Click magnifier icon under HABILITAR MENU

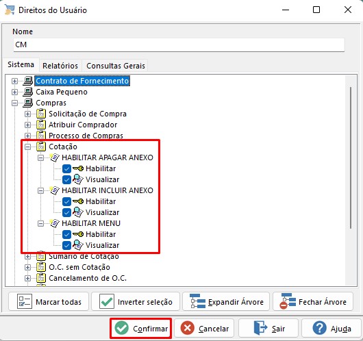tap(78, 245)
